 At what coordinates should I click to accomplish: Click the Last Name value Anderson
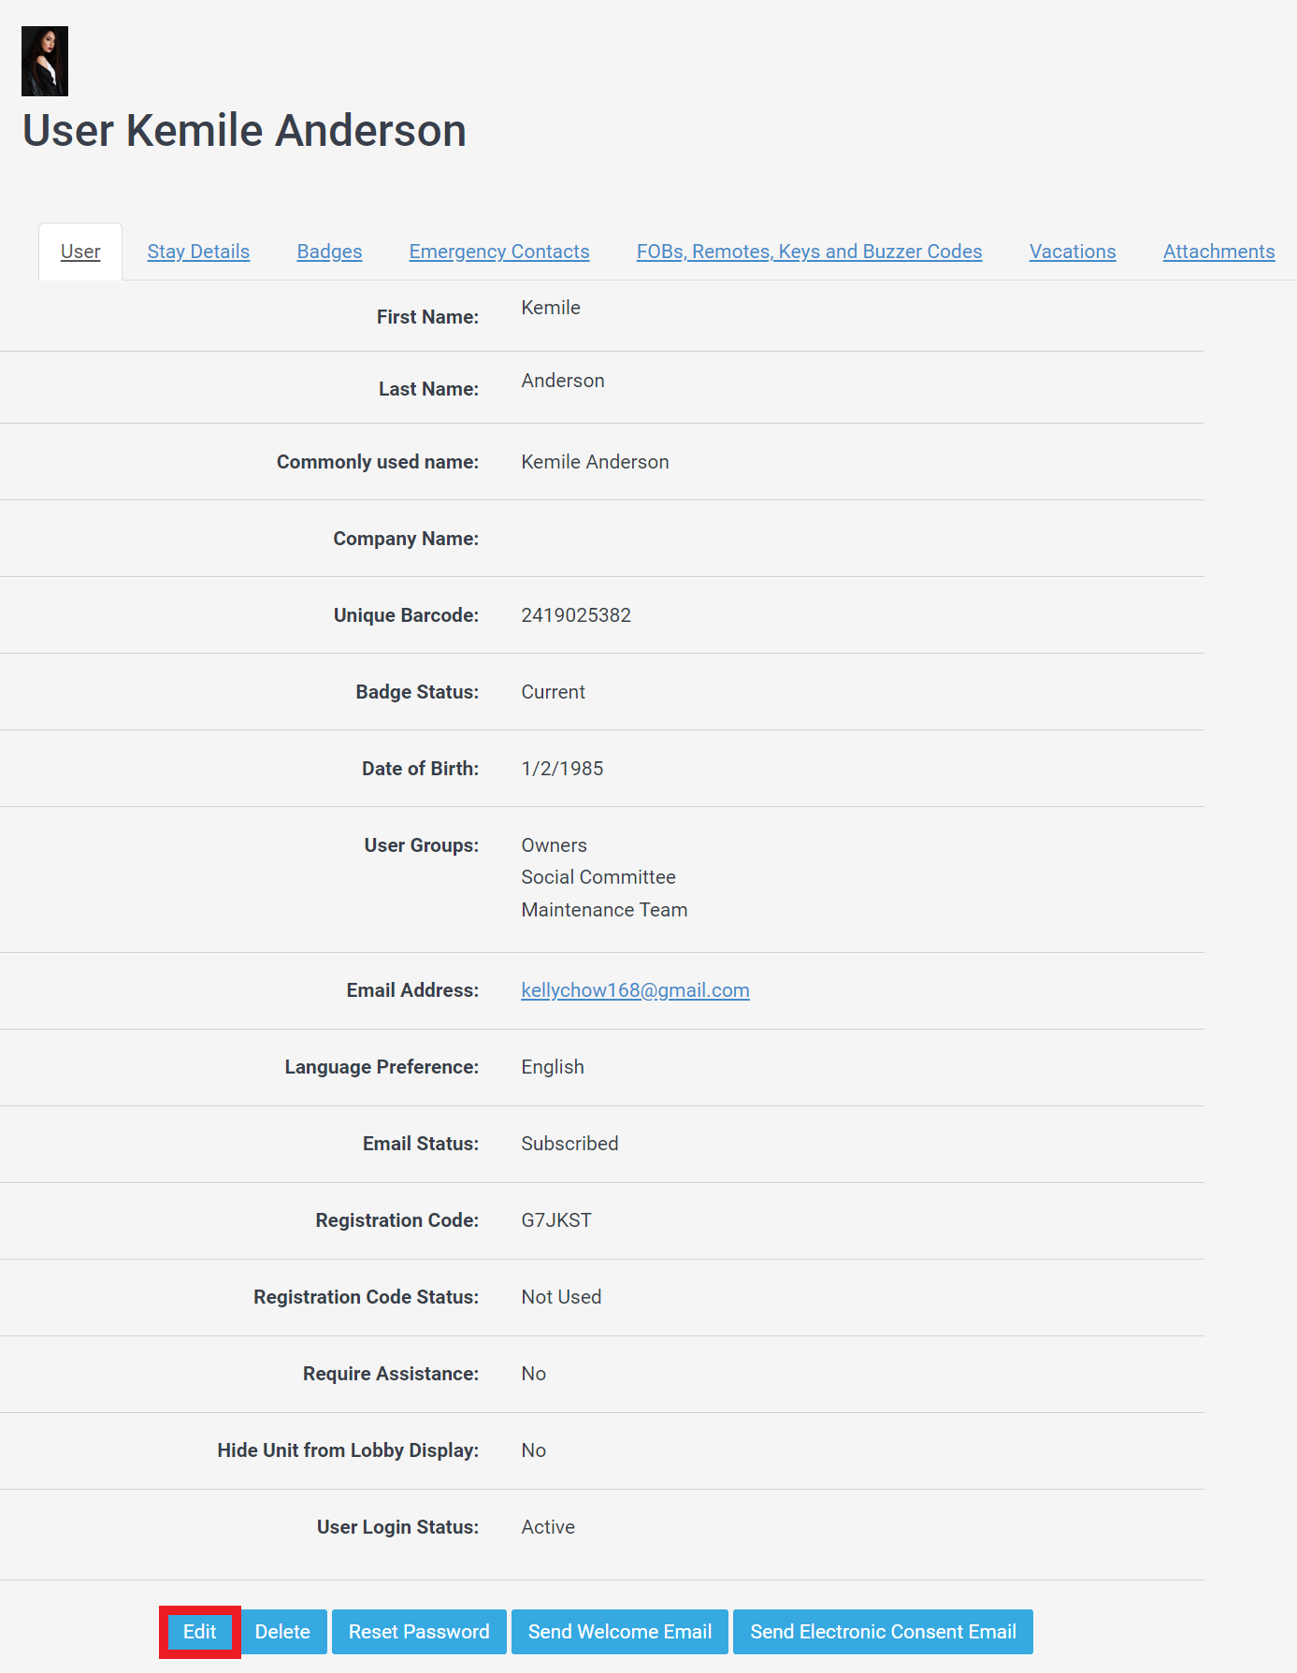563,381
